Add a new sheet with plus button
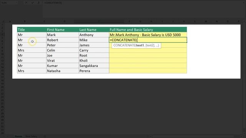Screen dimensions: 246x138 [x=45, y=136]
